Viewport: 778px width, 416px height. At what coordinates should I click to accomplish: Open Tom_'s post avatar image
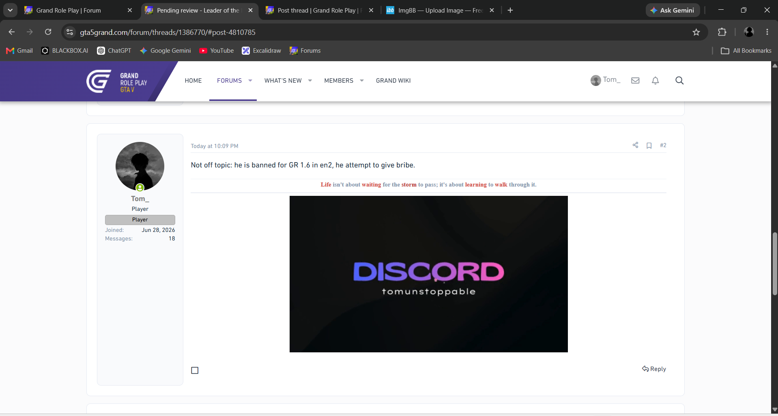pos(140,166)
